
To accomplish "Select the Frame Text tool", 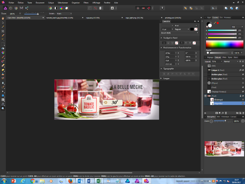I will pos(3,100).
